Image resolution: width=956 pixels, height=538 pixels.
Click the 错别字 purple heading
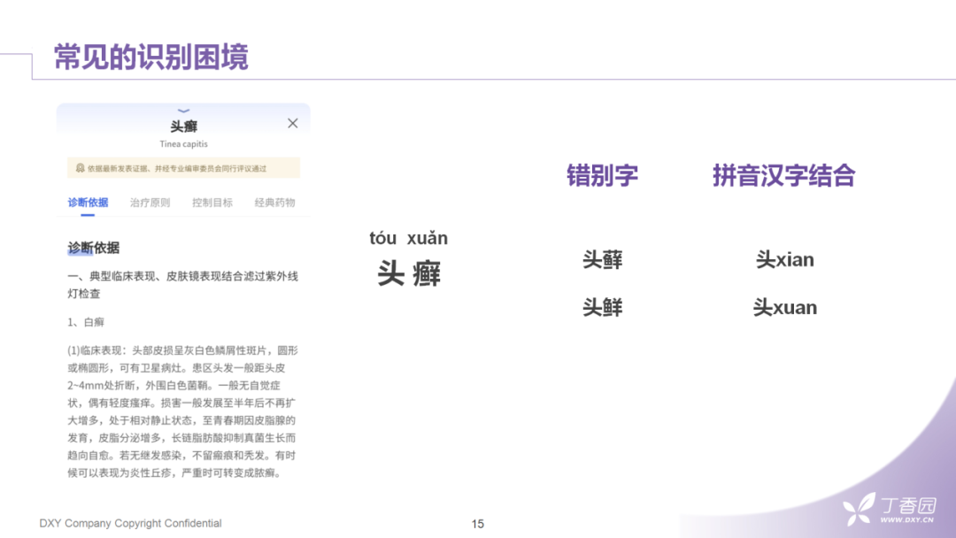point(602,175)
